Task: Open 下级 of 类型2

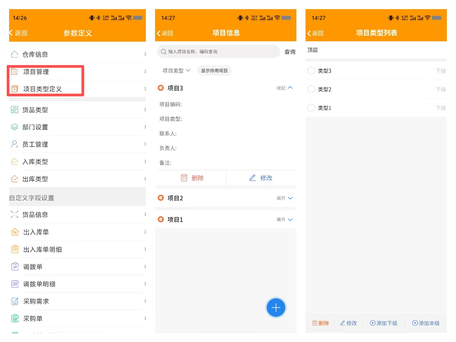Action: (x=440, y=89)
